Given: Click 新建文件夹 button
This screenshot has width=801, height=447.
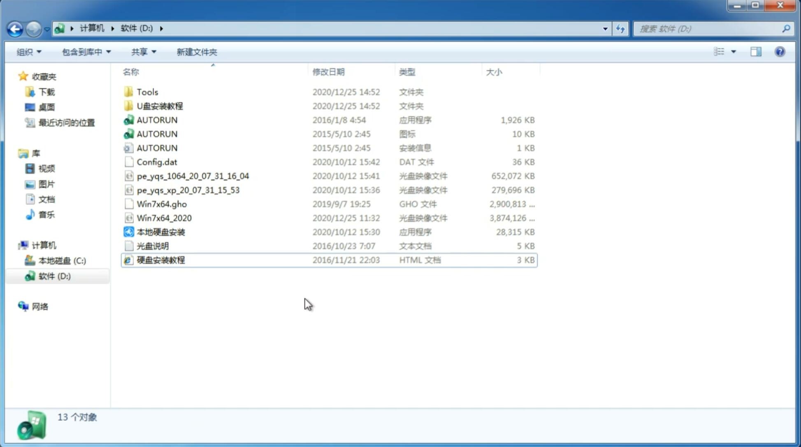Looking at the screenshot, I should (196, 52).
